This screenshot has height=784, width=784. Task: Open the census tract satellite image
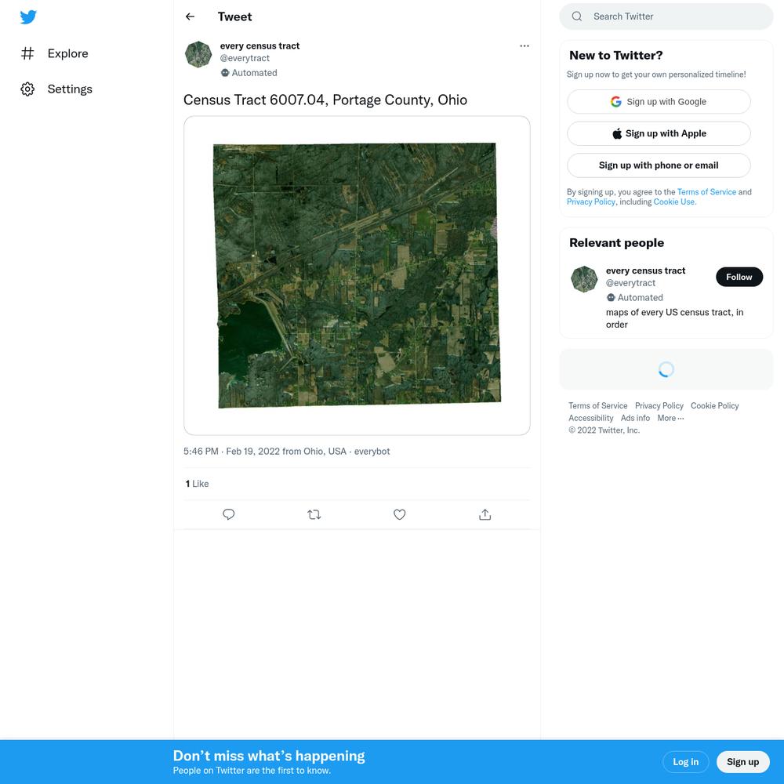(357, 275)
